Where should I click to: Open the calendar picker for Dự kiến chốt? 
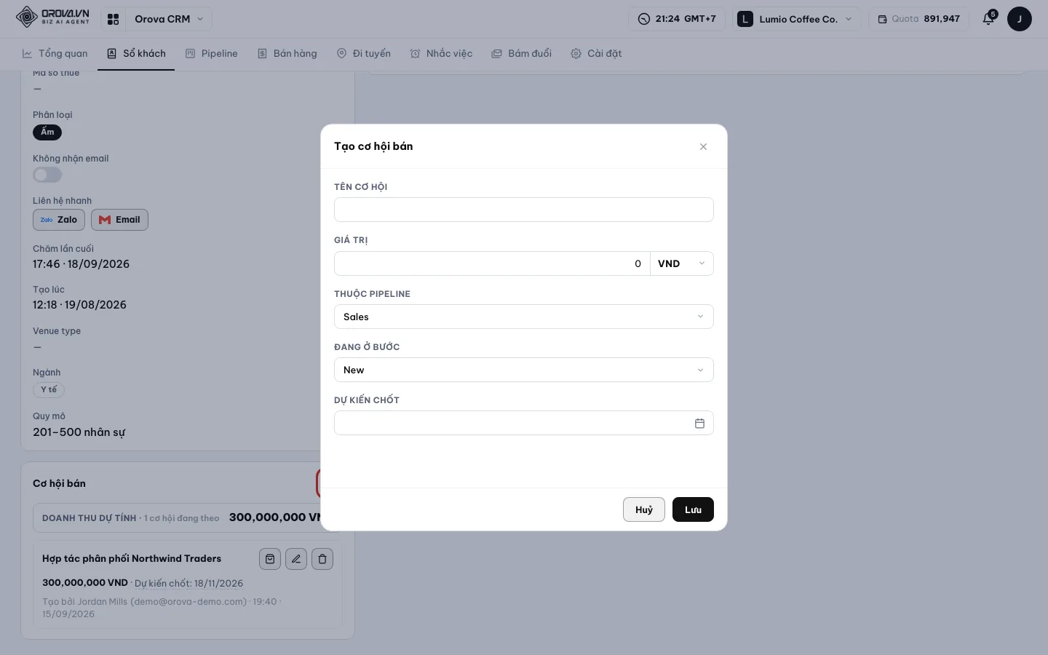[699, 423]
